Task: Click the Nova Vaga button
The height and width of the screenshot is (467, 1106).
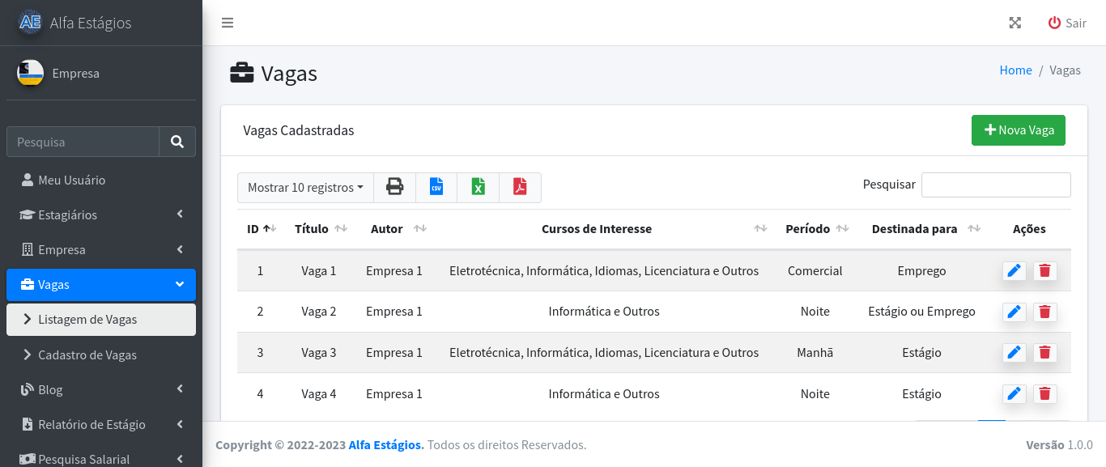Action: coord(1018,130)
